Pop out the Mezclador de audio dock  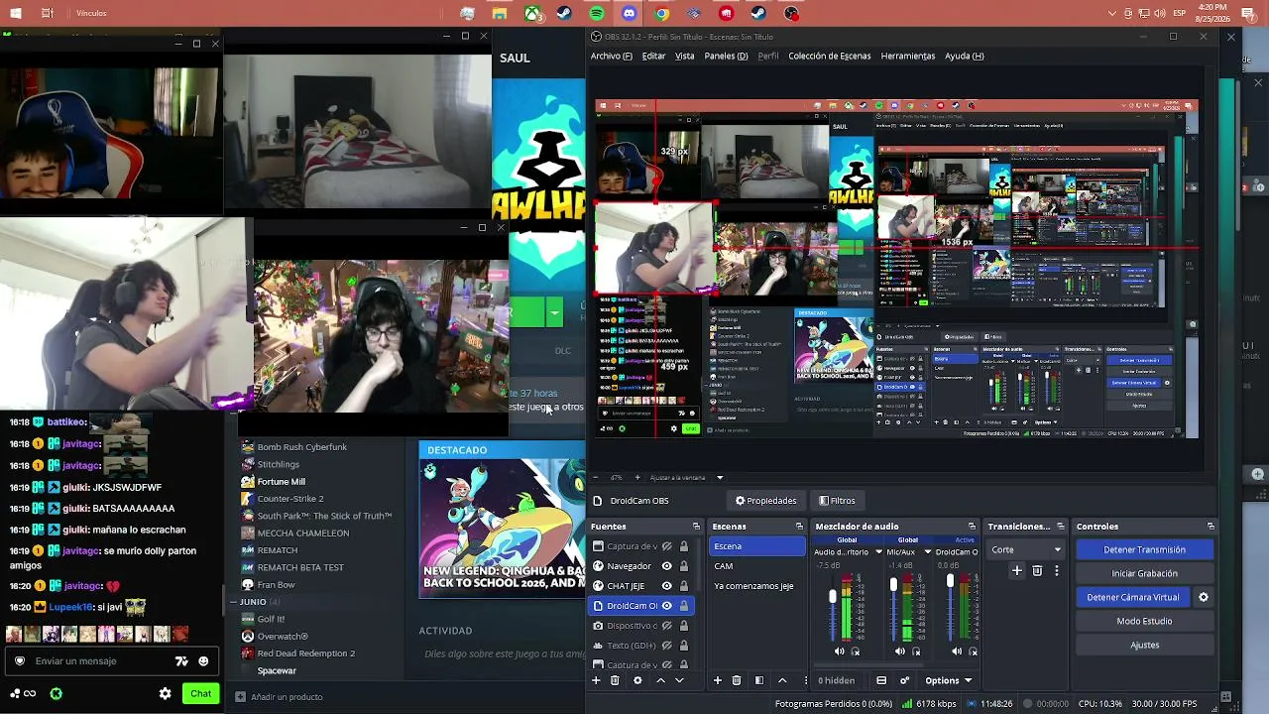(974, 527)
